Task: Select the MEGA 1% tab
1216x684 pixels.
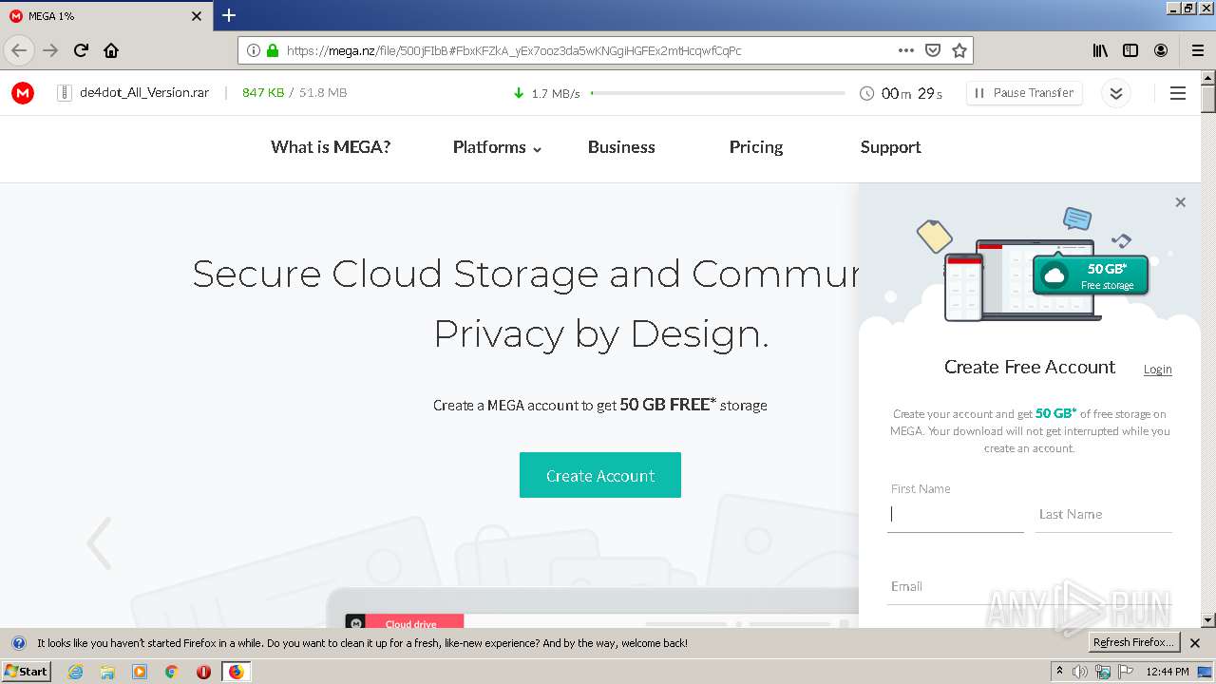Action: 106,16
